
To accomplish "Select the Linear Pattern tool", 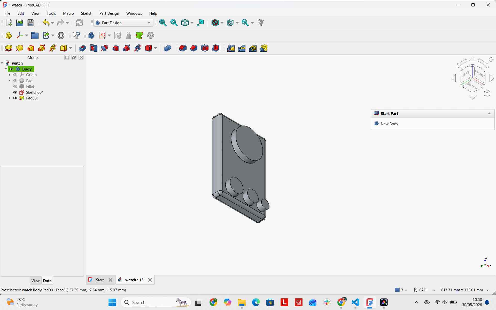I will pos(242,48).
